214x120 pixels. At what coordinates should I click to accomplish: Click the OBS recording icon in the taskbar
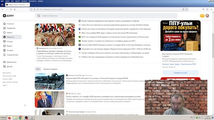click(26, 118)
